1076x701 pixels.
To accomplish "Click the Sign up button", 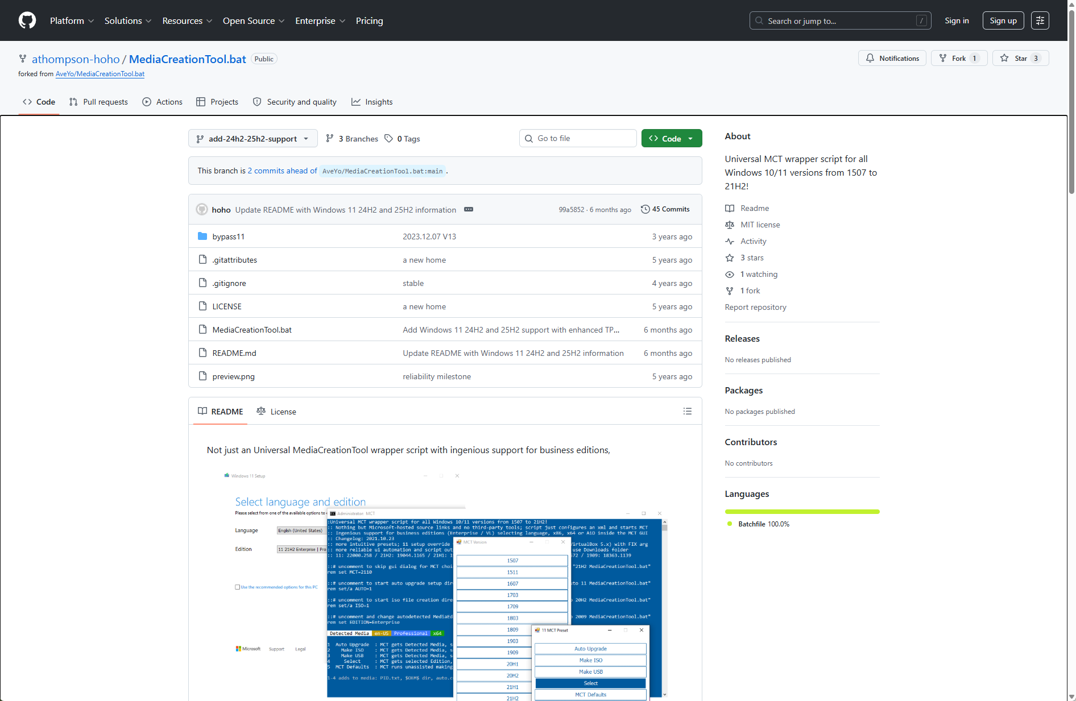I will tap(1003, 20).
